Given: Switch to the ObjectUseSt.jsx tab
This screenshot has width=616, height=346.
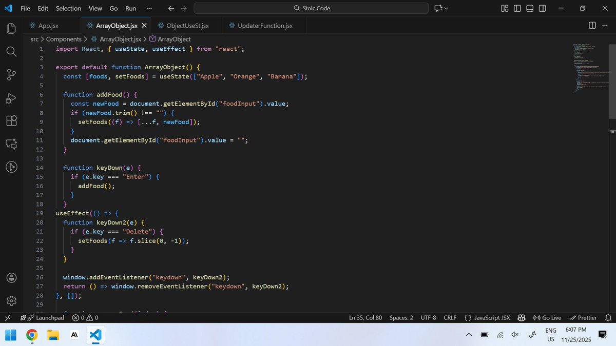Looking at the screenshot, I should 187,26.
